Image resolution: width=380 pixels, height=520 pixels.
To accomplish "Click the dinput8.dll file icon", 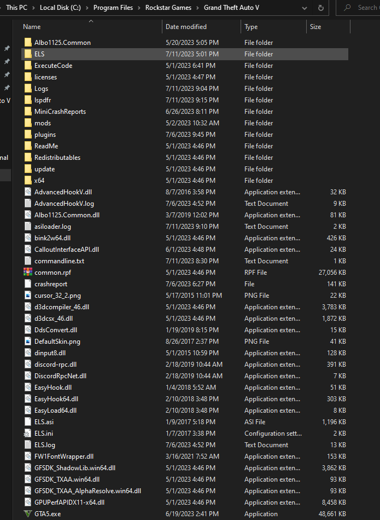I will pyautogui.click(x=28, y=353).
